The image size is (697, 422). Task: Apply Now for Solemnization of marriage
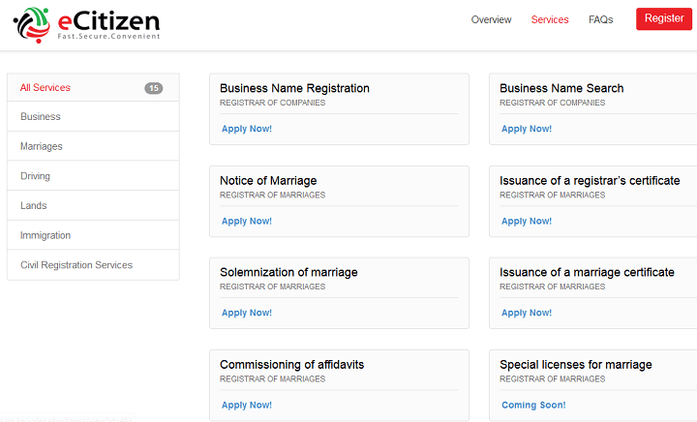247,313
